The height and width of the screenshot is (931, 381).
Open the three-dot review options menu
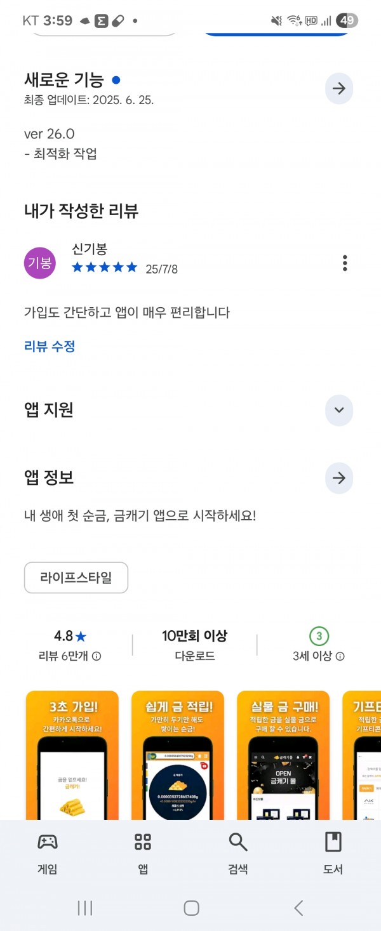tap(345, 263)
